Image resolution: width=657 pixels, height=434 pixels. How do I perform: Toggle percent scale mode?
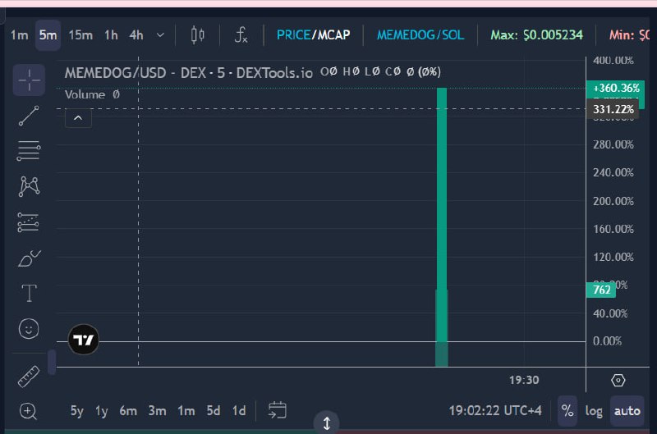(x=567, y=410)
